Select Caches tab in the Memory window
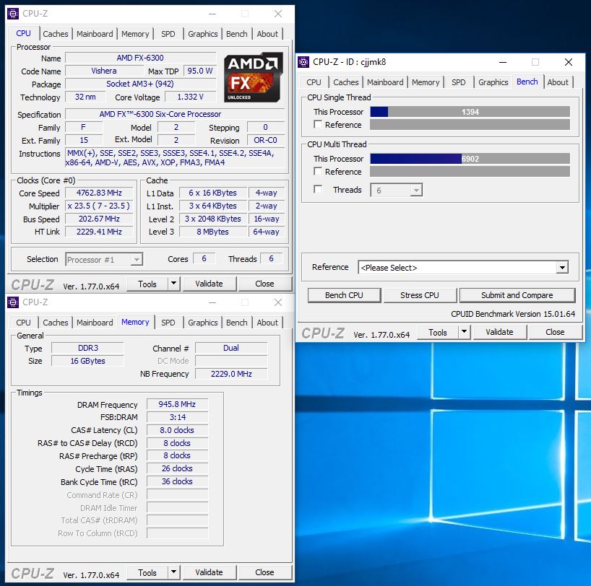 pos(56,323)
